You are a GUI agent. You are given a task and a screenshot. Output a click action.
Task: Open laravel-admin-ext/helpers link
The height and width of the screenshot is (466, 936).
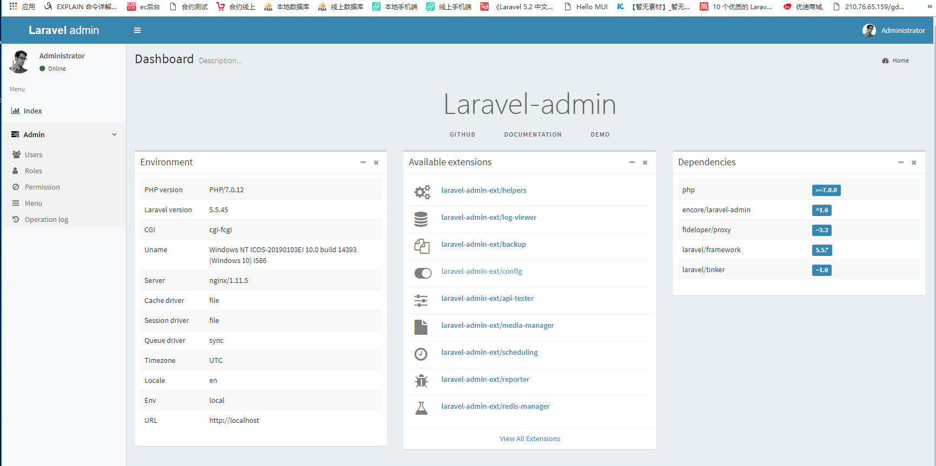tap(483, 190)
